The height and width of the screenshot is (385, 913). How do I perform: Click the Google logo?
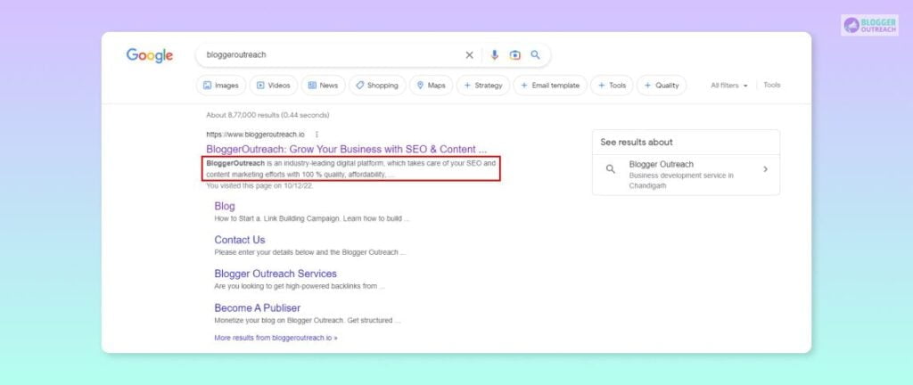click(150, 56)
